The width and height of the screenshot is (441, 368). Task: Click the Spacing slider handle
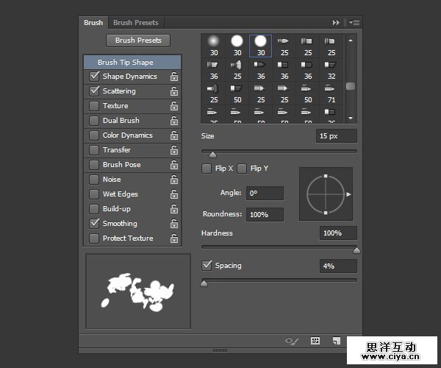(x=204, y=283)
